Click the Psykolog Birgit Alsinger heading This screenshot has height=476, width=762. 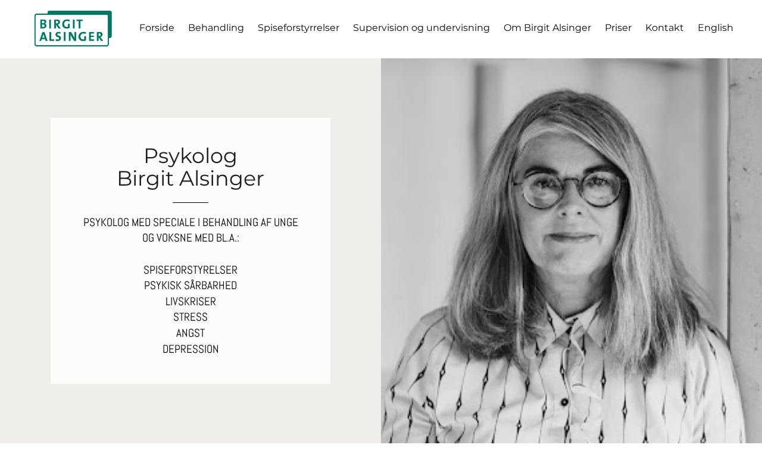pos(190,167)
